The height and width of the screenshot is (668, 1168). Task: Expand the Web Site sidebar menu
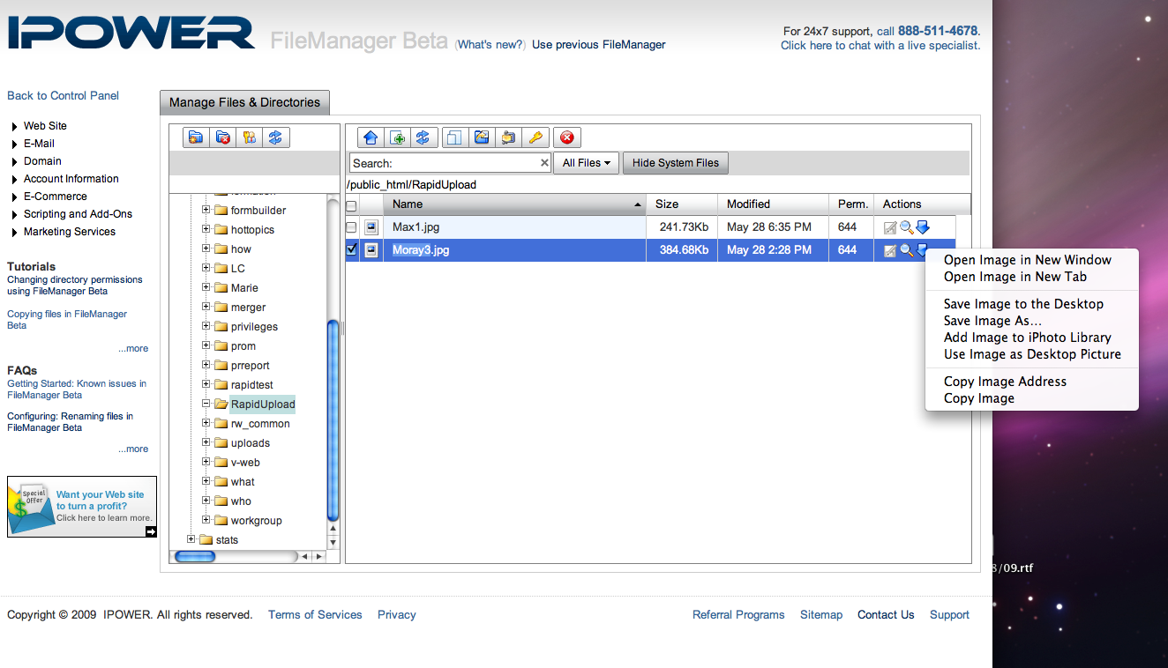15,127
